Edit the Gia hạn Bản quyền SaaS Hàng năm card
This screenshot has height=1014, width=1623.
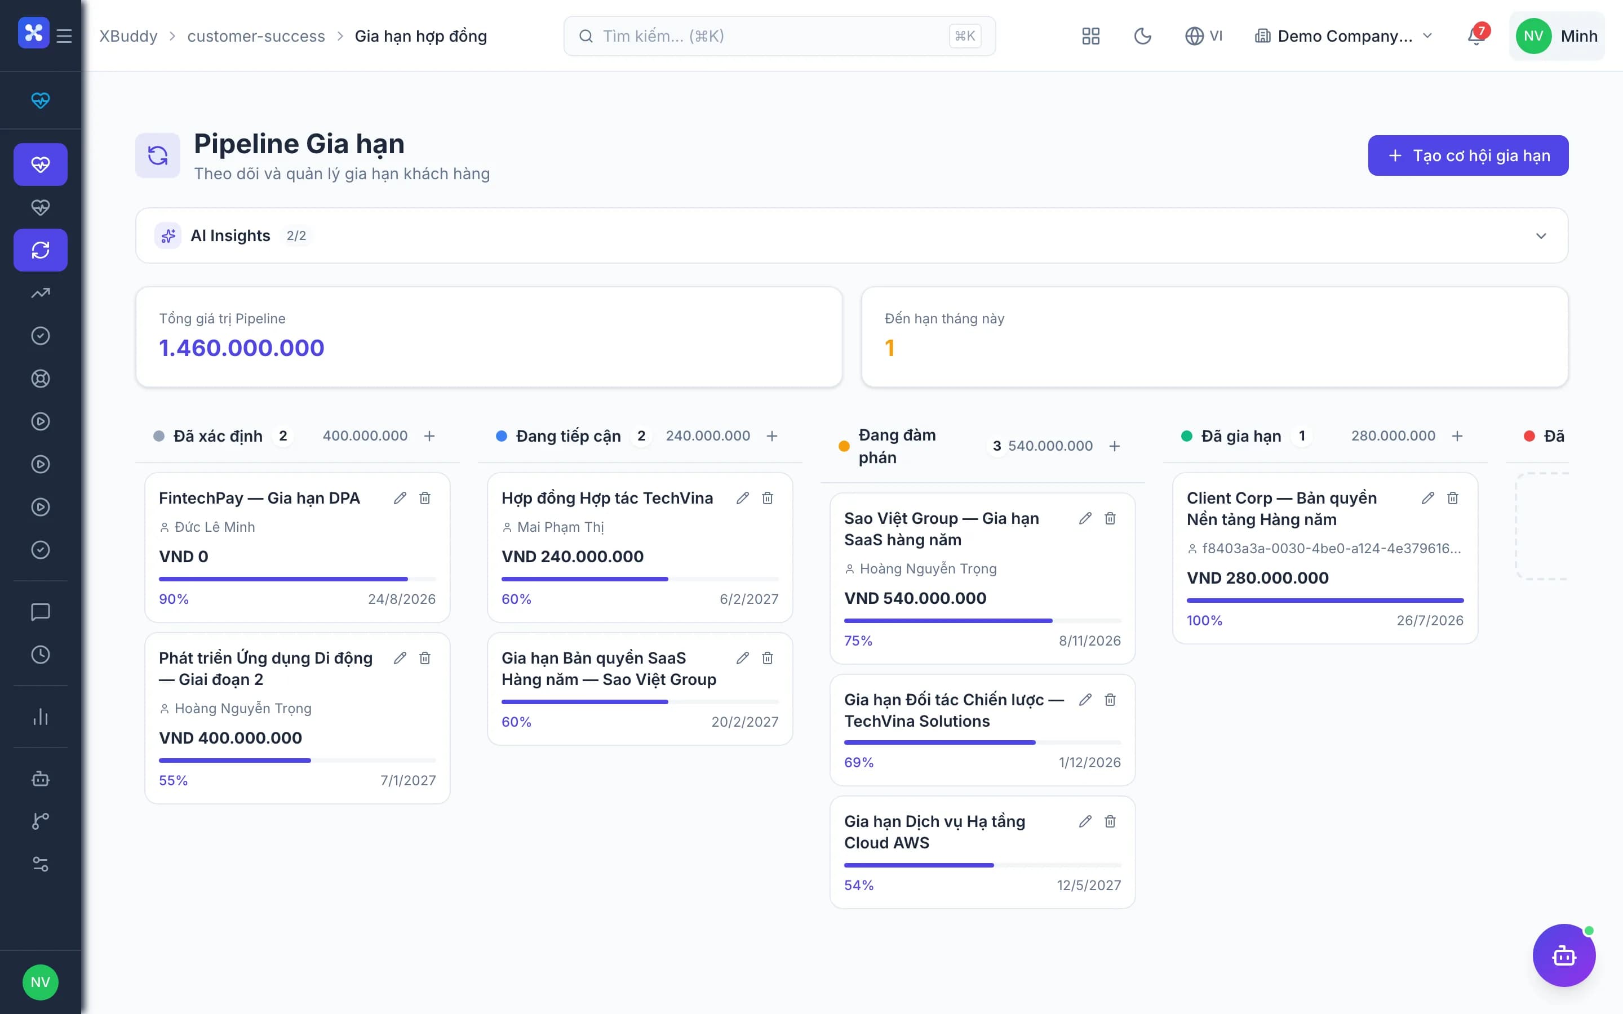(x=742, y=658)
